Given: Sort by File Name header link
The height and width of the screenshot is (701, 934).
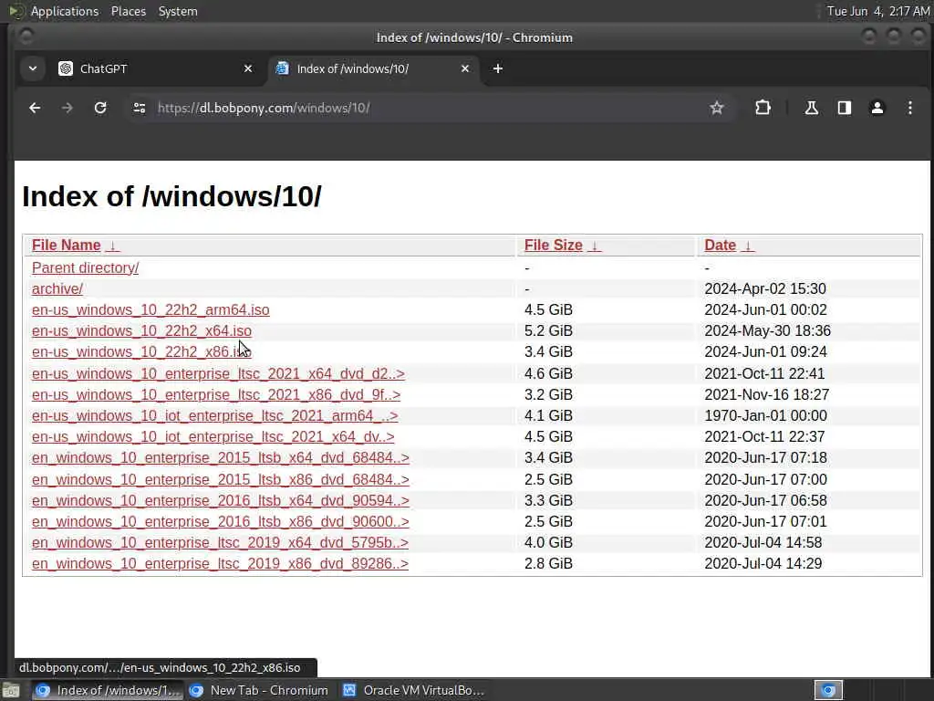Looking at the screenshot, I should 66,246.
